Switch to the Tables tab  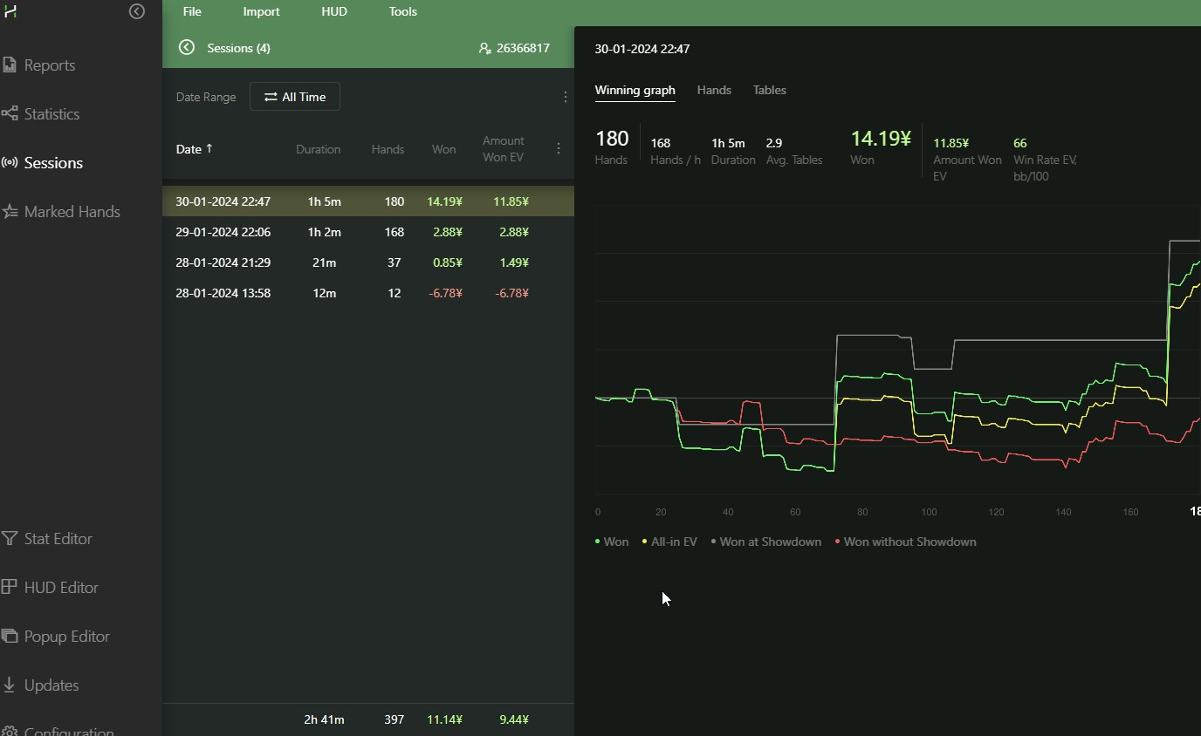[770, 90]
